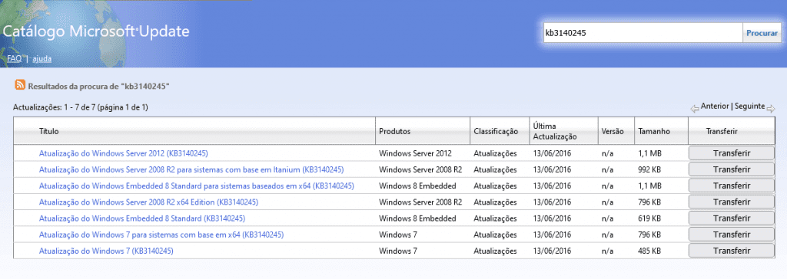
Task: Click the Actualizações 1 - 7 de 7 text
Action: pos(80,107)
